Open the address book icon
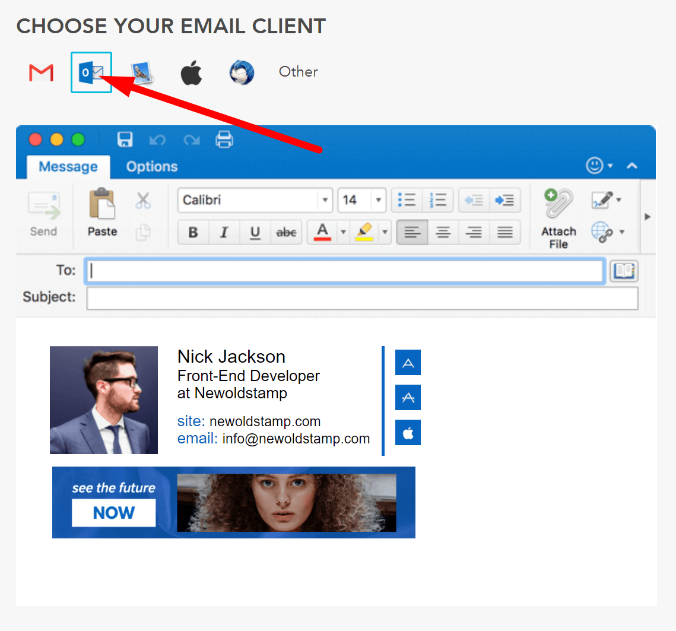Image resolution: width=676 pixels, height=631 pixels. coord(624,271)
